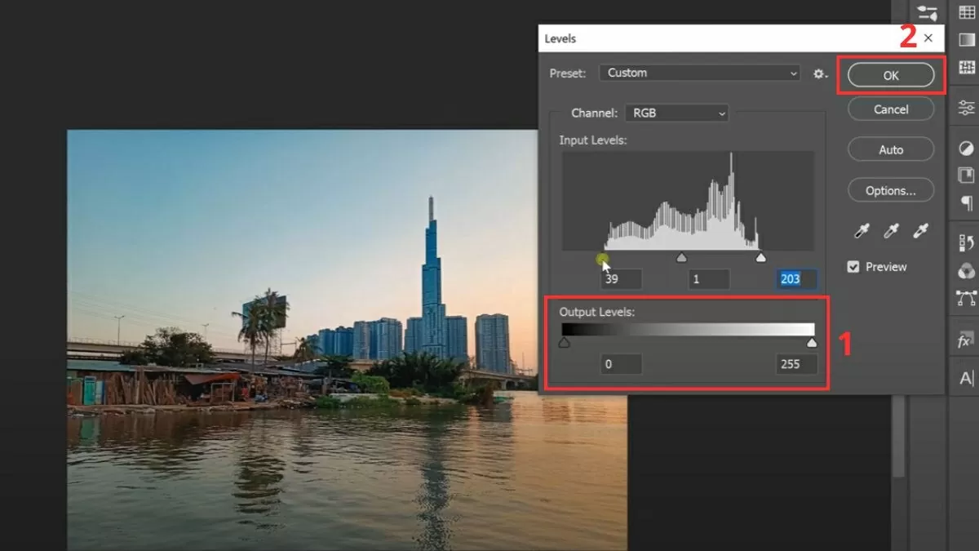
Task: Open the Options dialog
Action: click(x=890, y=189)
